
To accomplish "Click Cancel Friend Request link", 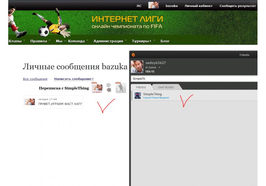I will pyautogui.click(x=156, y=98).
